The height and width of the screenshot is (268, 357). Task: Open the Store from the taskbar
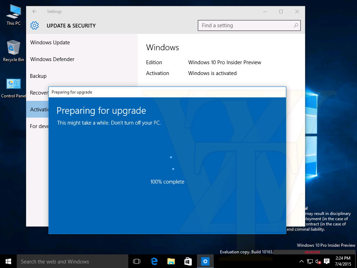tap(188, 261)
